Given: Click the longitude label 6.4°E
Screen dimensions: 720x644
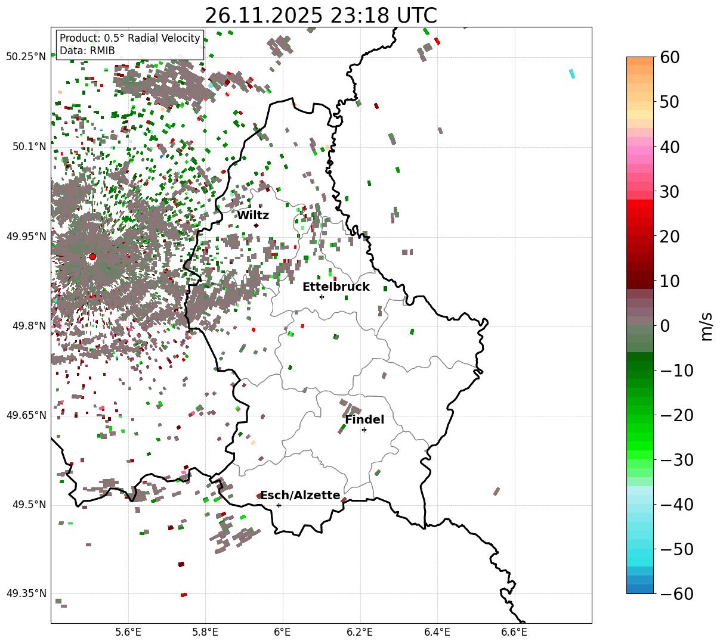Looking at the screenshot, I should pos(437,631).
